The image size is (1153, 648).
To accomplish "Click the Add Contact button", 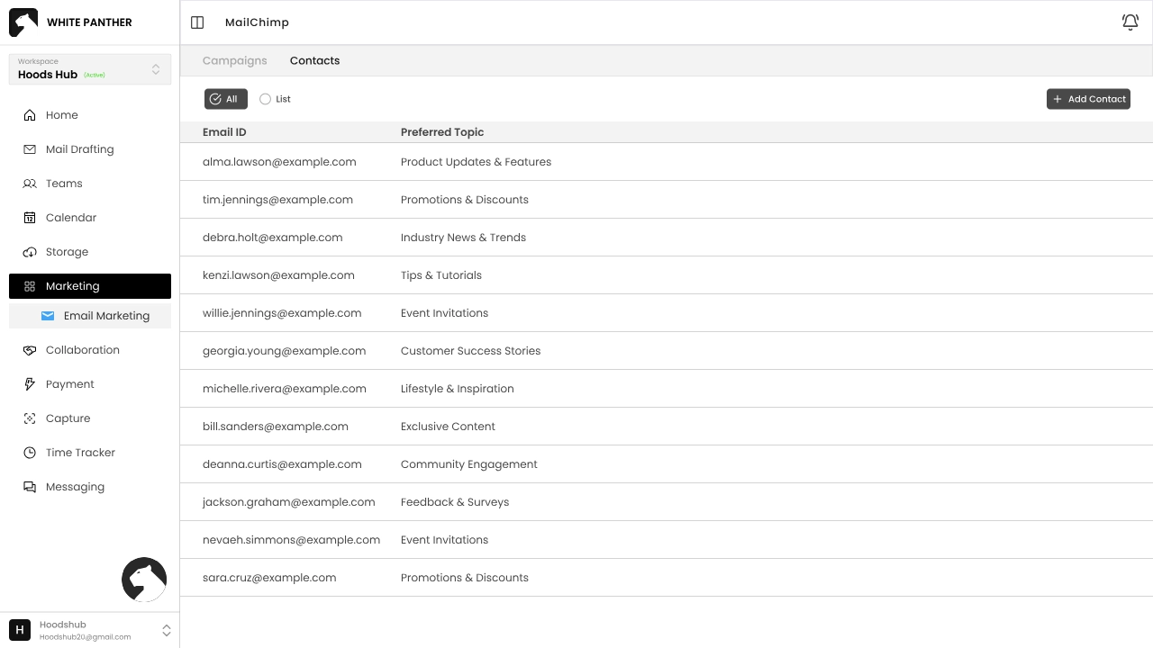I will pyautogui.click(x=1088, y=99).
